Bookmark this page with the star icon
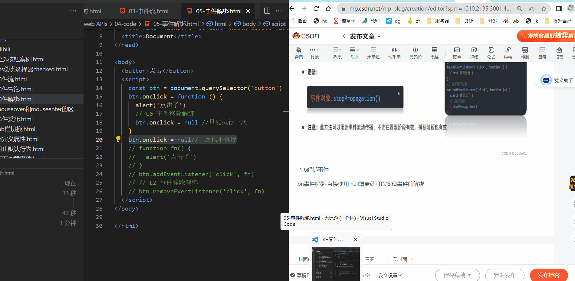The width and height of the screenshot is (575, 281). tap(544, 9)
